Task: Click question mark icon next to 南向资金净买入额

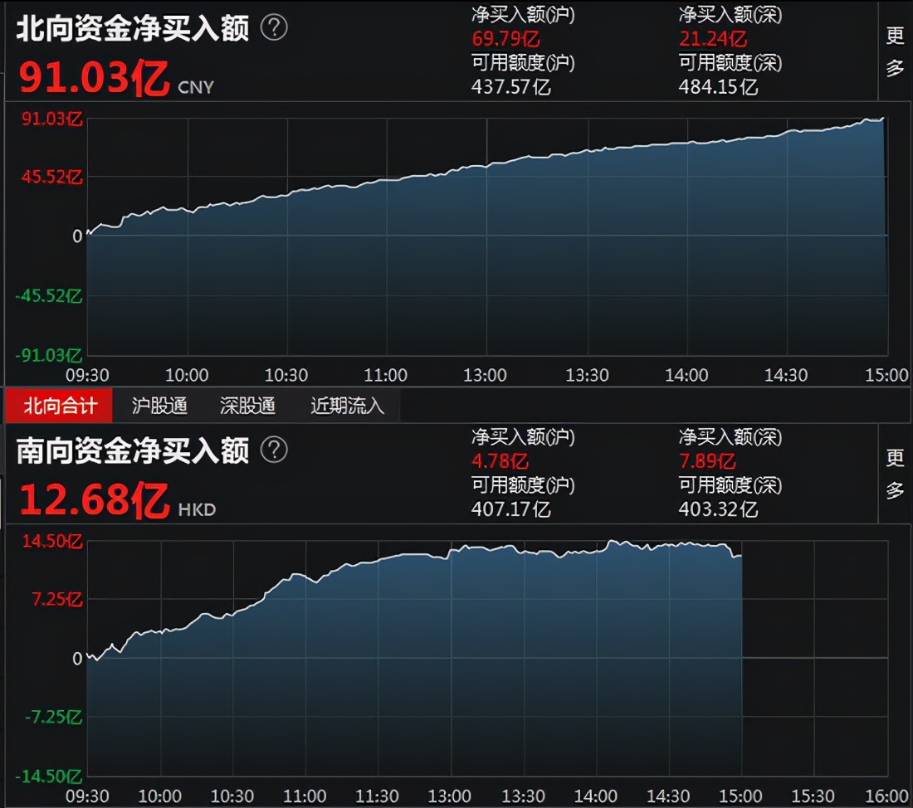Action: (274, 450)
